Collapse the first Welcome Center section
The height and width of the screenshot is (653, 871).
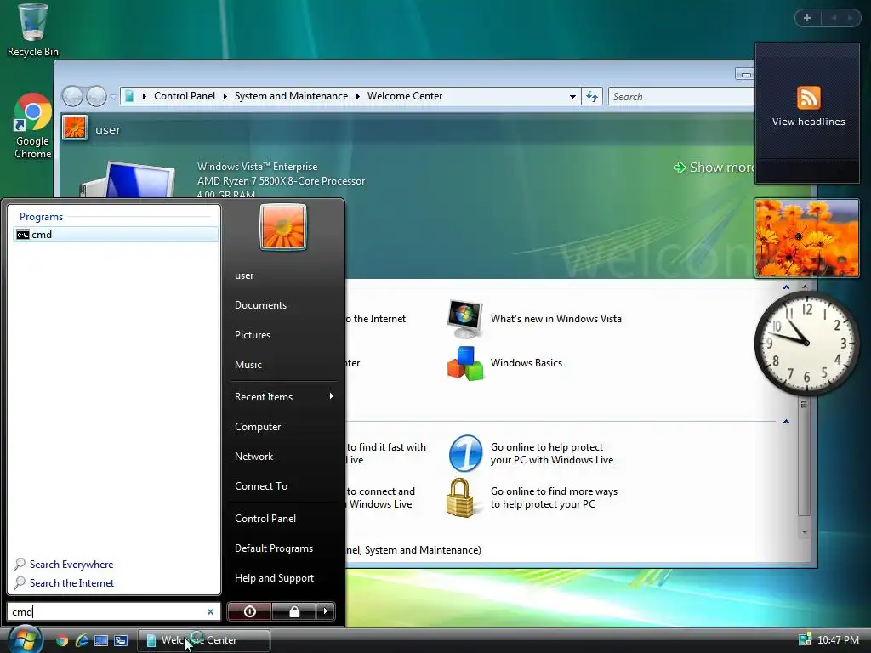point(786,287)
